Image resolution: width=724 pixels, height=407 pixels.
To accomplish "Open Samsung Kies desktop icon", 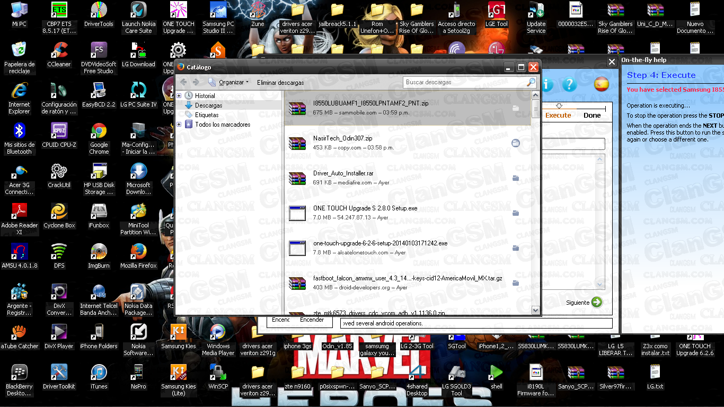I will (178, 337).
